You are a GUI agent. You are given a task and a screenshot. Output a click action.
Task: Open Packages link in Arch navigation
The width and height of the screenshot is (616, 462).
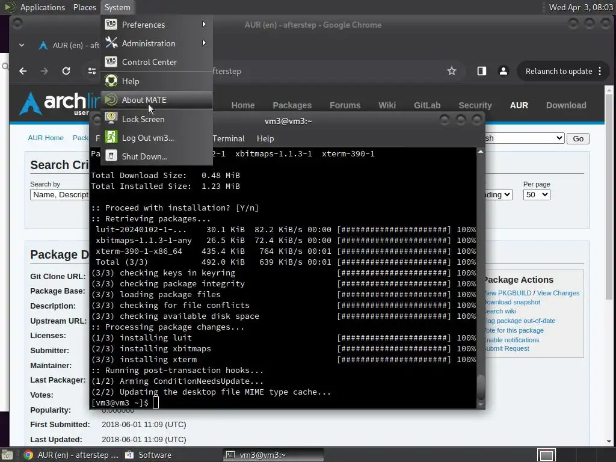(x=292, y=105)
